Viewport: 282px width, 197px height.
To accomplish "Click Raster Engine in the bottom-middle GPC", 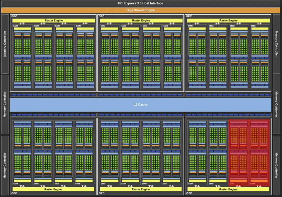I will point(141,189).
